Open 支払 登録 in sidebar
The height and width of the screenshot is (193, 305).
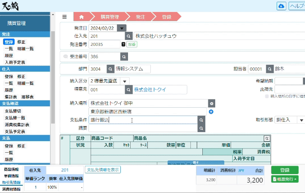coord(9,146)
